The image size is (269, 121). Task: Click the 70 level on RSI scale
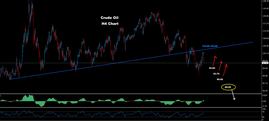(264, 112)
